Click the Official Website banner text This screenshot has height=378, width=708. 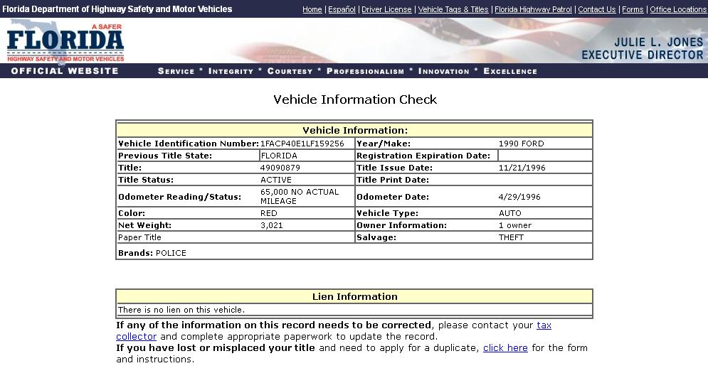pos(65,71)
